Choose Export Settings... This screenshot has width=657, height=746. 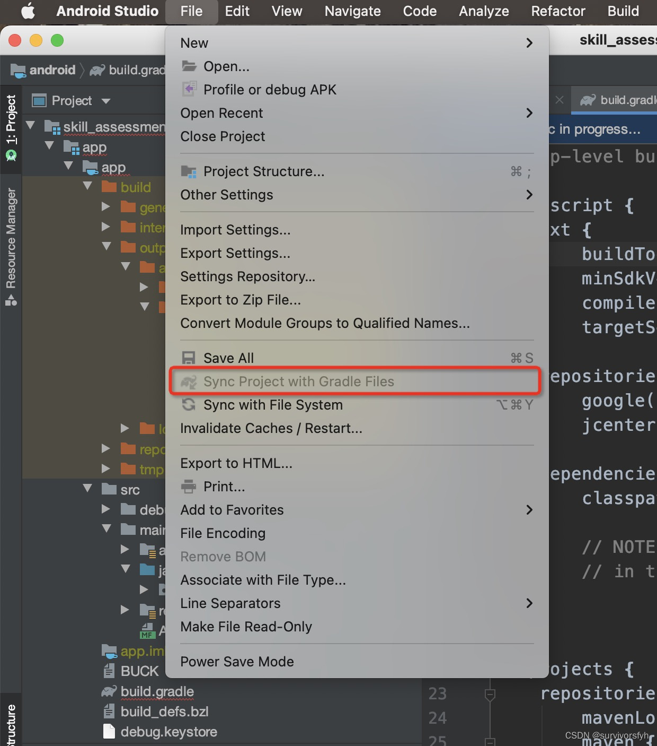tap(357, 253)
